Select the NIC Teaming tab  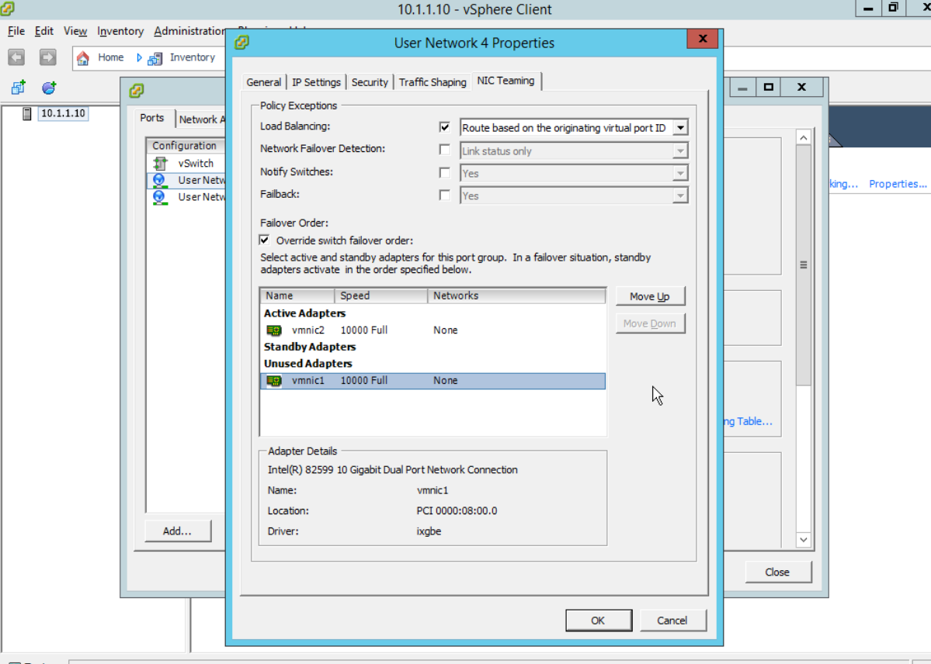pyautogui.click(x=505, y=81)
